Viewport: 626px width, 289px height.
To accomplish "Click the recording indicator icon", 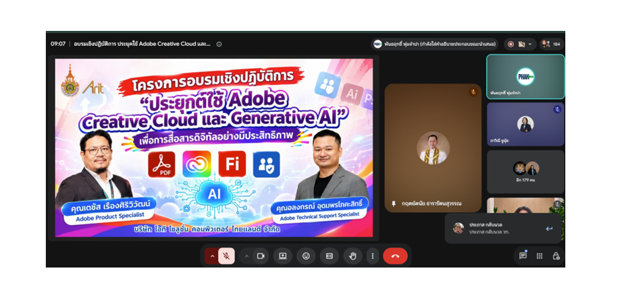I will click(x=511, y=44).
